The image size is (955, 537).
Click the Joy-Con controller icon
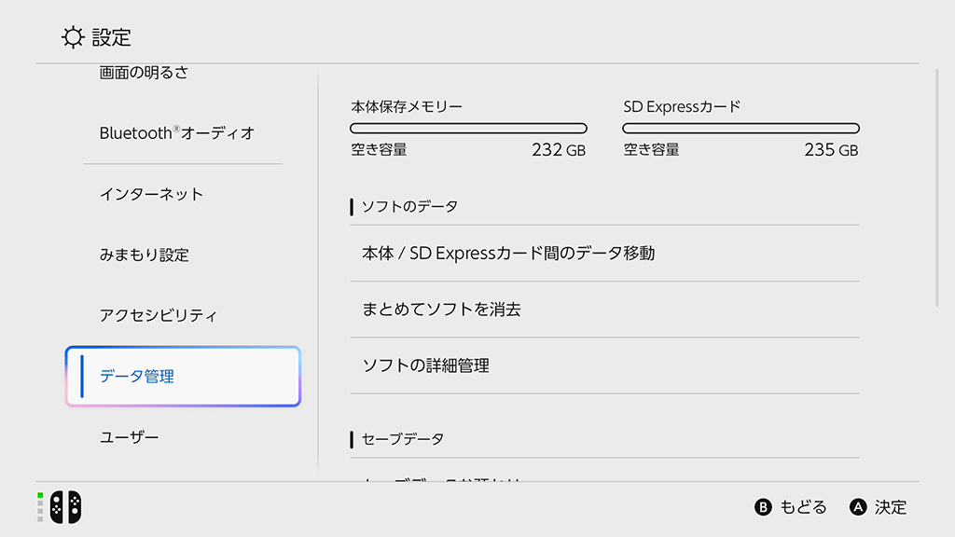[x=65, y=506]
